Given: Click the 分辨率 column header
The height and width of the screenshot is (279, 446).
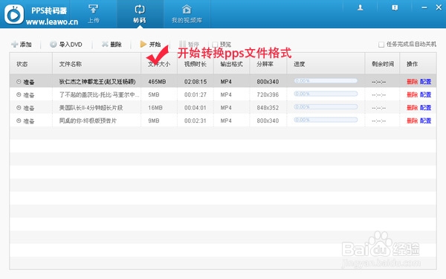Looking at the screenshot, I should [x=265, y=64].
